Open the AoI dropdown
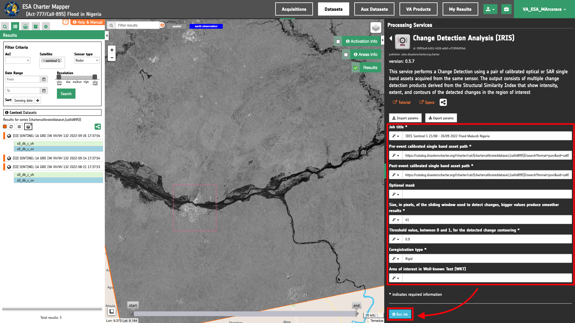This screenshot has width=575, height=323. click(x=18, y=60)
